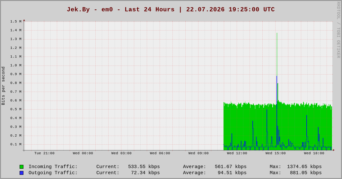Click the outgoing Average 94.51 kbps value

click(232, 173)
